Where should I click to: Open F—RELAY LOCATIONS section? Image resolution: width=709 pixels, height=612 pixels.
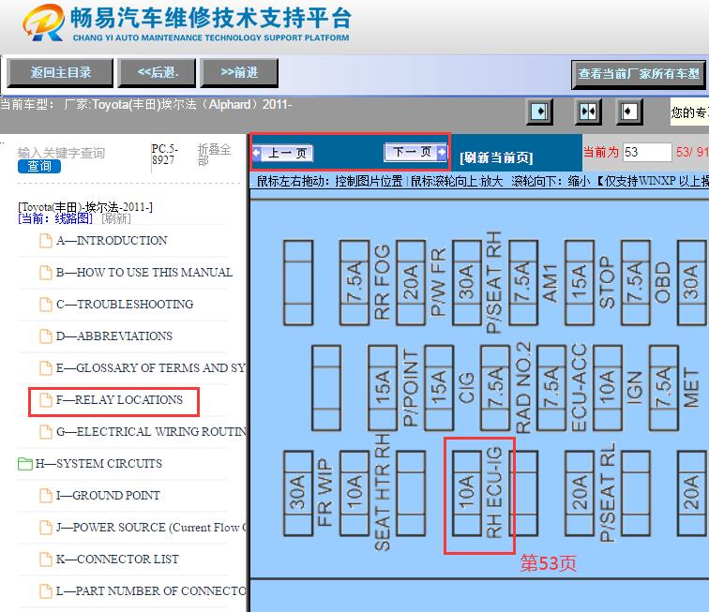119,399
